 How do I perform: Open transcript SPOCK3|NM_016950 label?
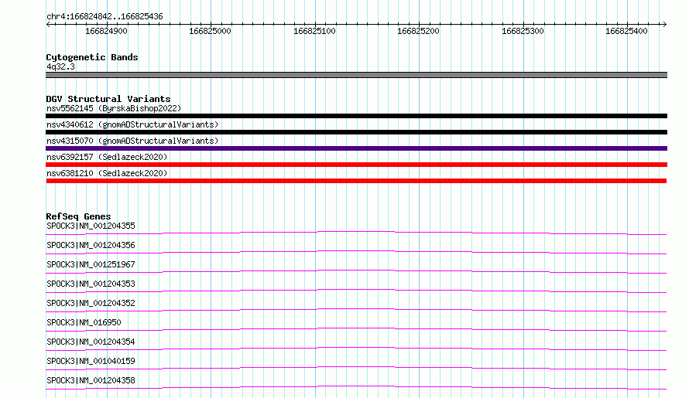[x=84, y=322]
